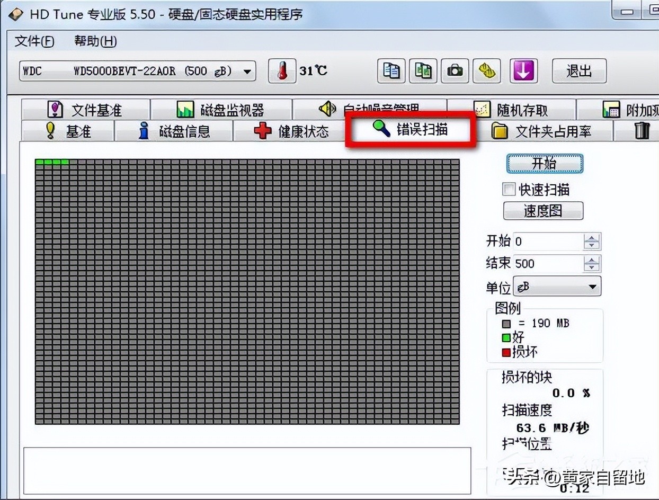The image size is (659, 500).
Task: Click the HD Tune app icon in title bar
Action: click(x=16, y=14)
